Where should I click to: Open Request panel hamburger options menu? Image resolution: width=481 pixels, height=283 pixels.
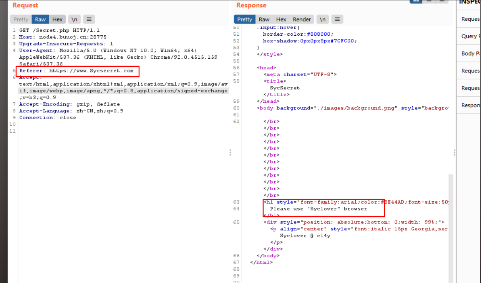click(x=89, y=19)
